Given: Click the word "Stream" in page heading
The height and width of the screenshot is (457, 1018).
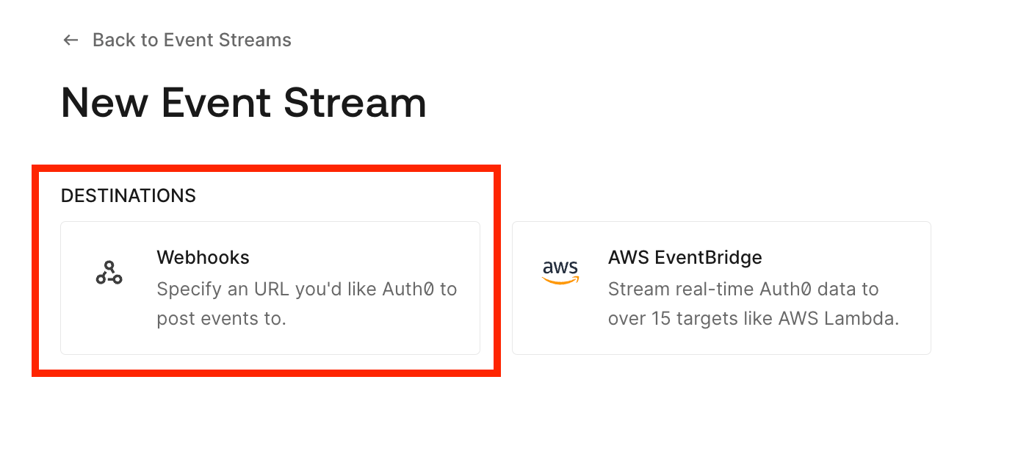Looking at the screenshot, I should point(355,102).
